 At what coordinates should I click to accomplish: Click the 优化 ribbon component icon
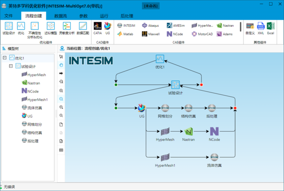click(21, 28)
